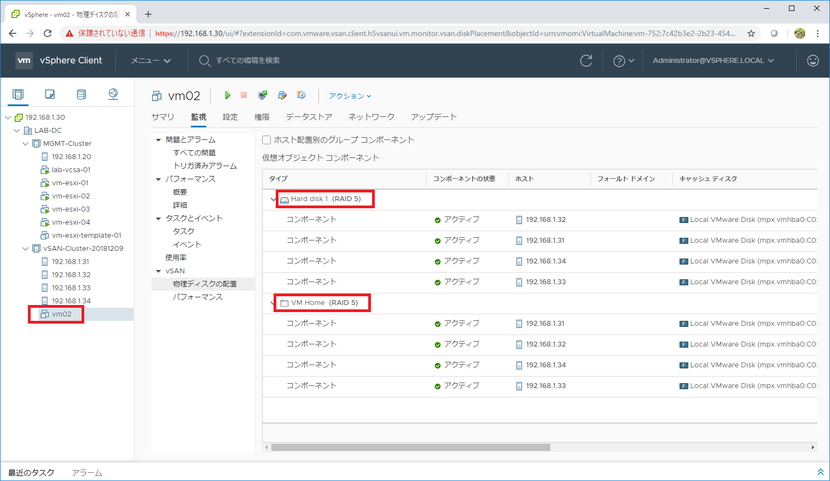Collapse the vSAN-Cluster-20181209 node
830x481 pixels.
[26, 249]
